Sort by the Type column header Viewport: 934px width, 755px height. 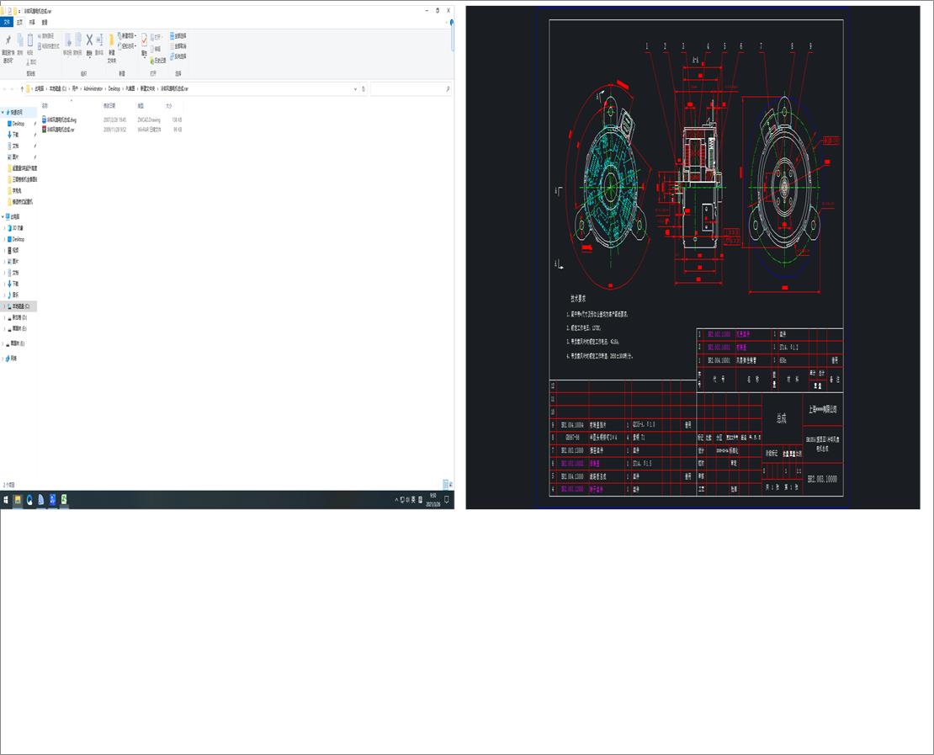(141, 106)
